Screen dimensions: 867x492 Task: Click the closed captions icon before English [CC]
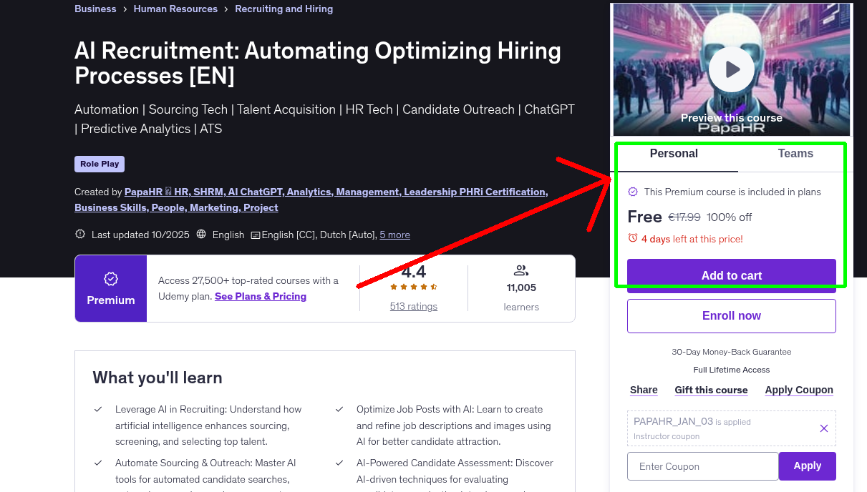pyautogui.click(x=256, y=235)
